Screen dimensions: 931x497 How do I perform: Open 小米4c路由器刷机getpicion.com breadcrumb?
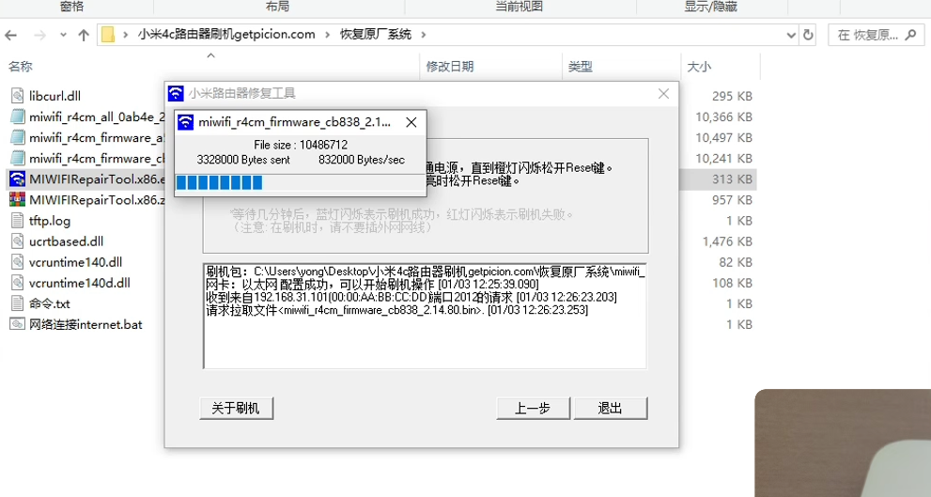(226, 35)
